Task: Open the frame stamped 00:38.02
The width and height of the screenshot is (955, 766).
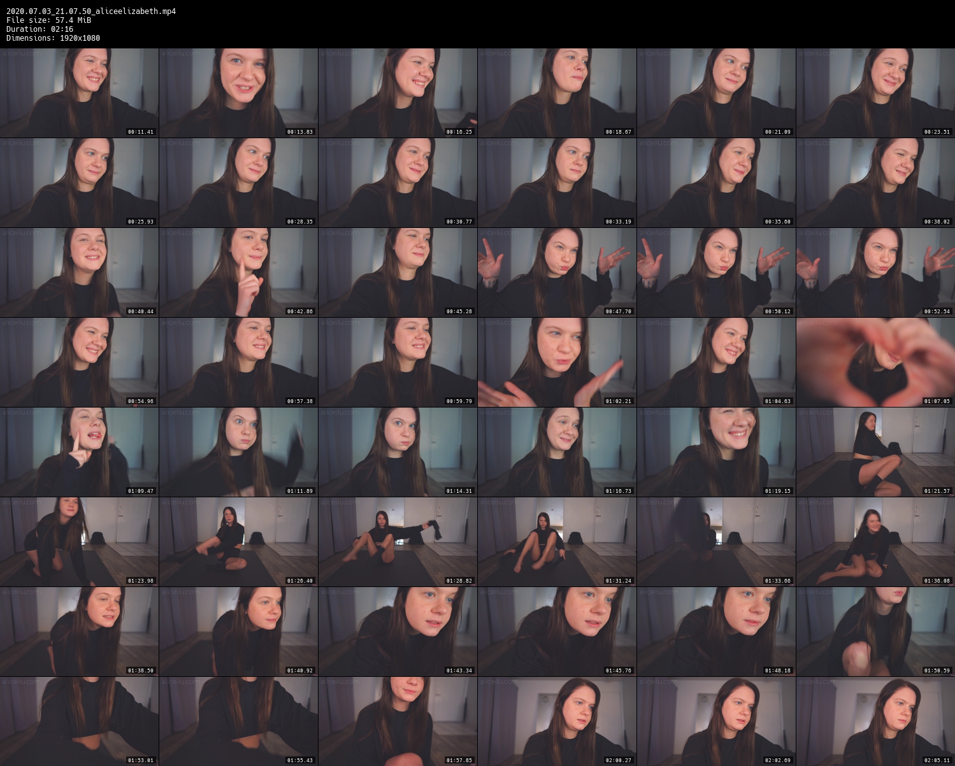Action: [x=875, y=182]
